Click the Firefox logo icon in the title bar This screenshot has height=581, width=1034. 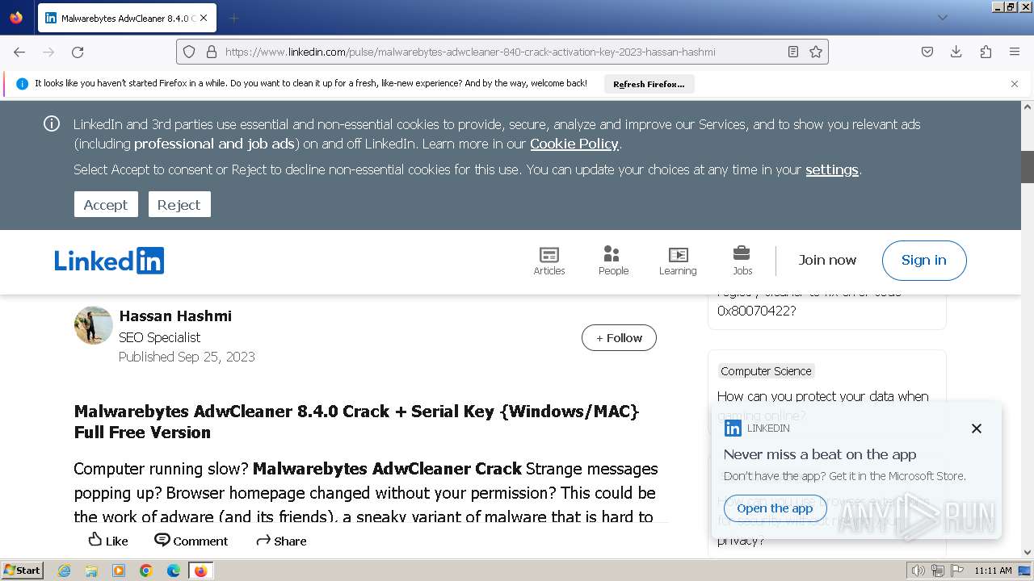click(x=16, y=17)
